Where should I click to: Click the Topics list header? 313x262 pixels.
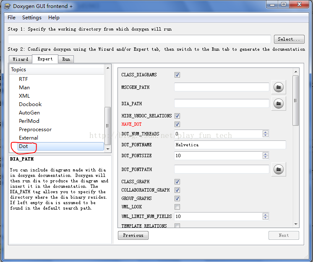click(57, 70)
